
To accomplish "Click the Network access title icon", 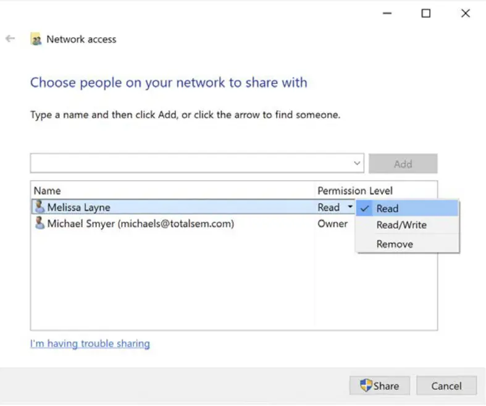I will [x=36, y=40].
